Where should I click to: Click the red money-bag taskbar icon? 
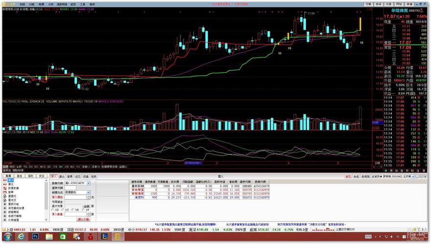point(90,236)
